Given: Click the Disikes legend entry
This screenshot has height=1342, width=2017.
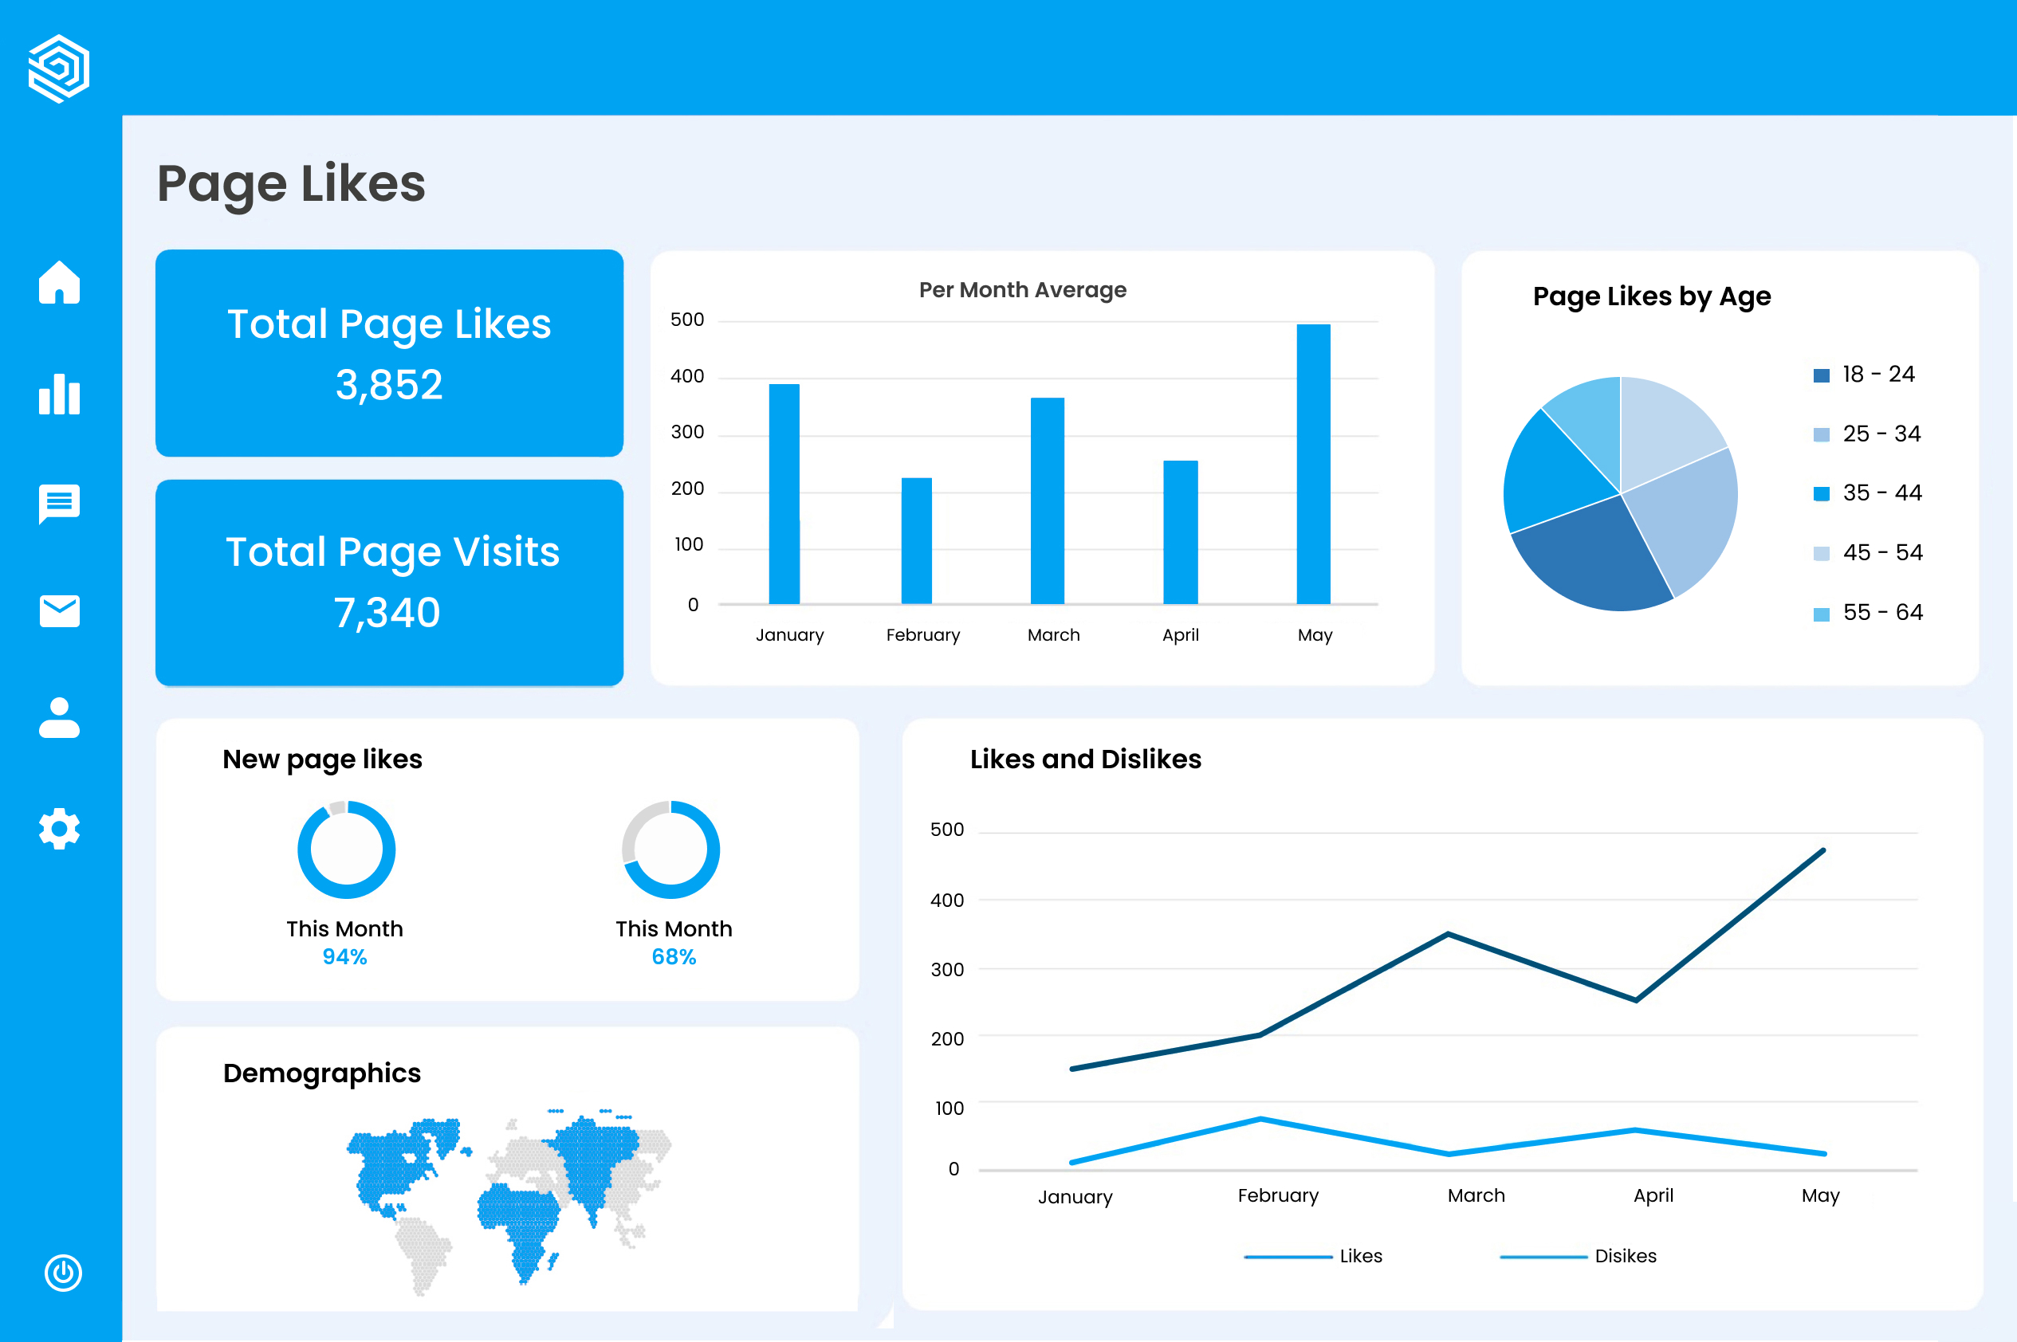Looking at the screenshot, I should tap(1578, 1256).
